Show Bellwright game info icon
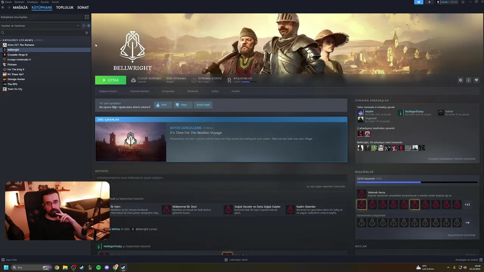Screen dimensions: 484x272 468,80
